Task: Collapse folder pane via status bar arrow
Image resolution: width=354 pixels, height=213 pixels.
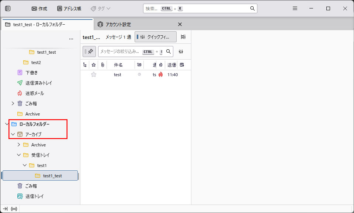Action: [5, 209]
